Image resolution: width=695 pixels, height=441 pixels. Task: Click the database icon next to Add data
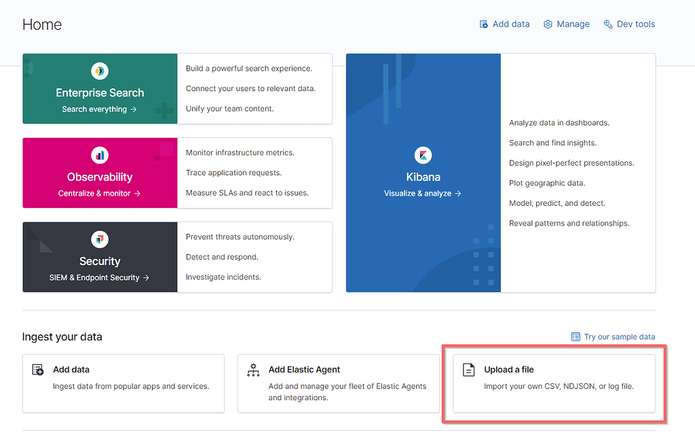pos(485,24)
